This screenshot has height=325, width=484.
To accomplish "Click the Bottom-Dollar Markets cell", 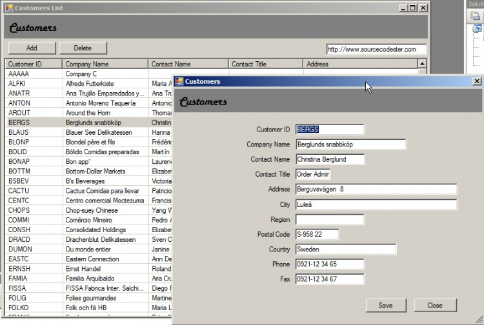I will 106,172.
